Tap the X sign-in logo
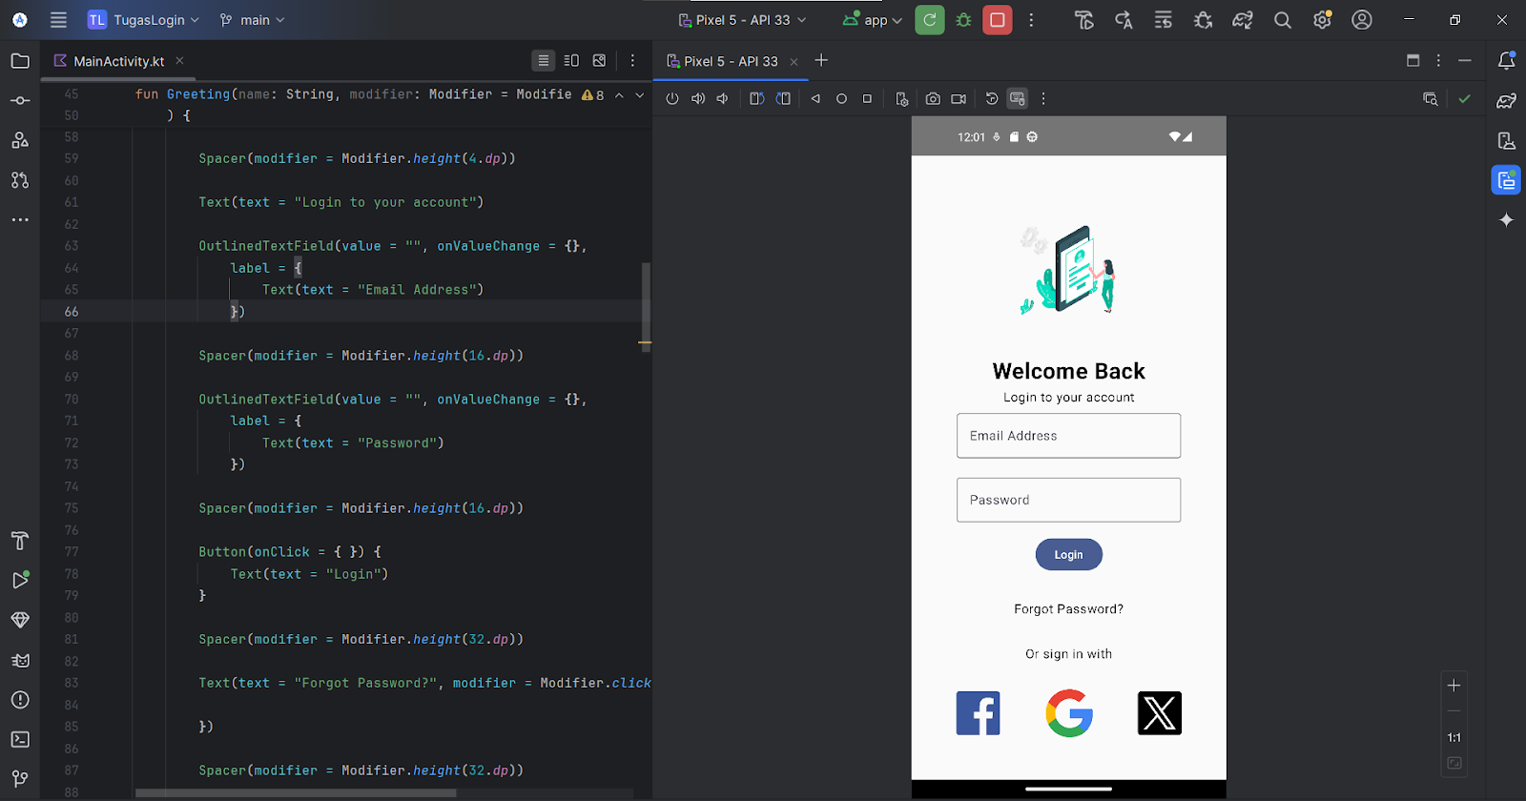 pos(1160,713)
